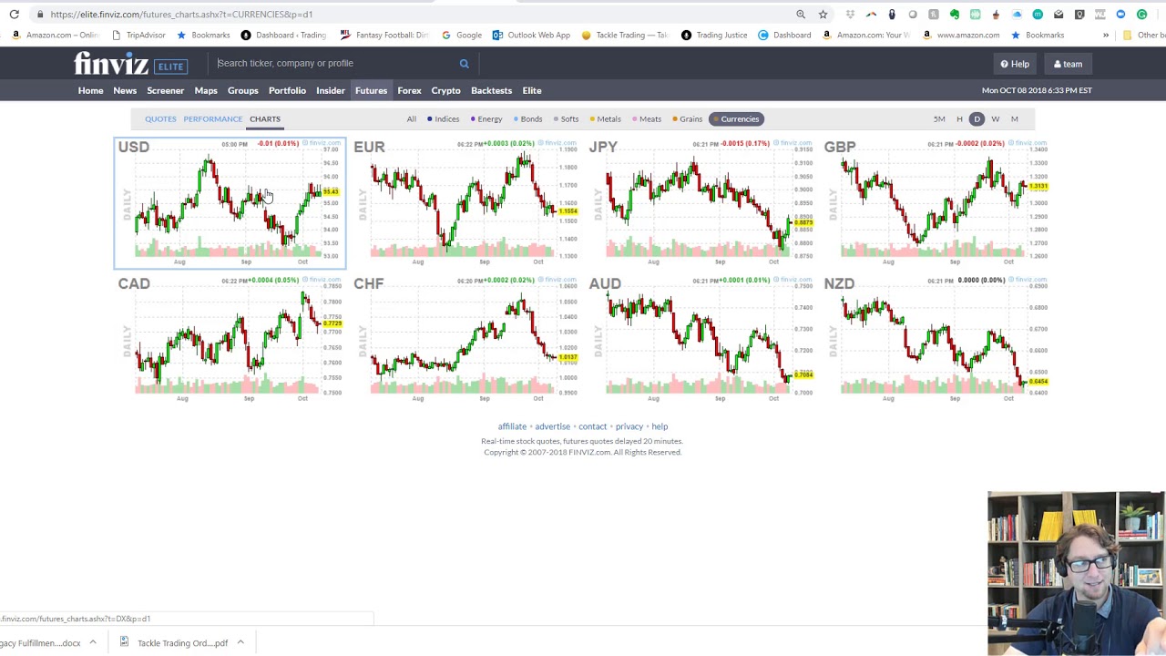1166x656 pixels.
Task: Open the Backtests menu
Action: coord(491,90)
